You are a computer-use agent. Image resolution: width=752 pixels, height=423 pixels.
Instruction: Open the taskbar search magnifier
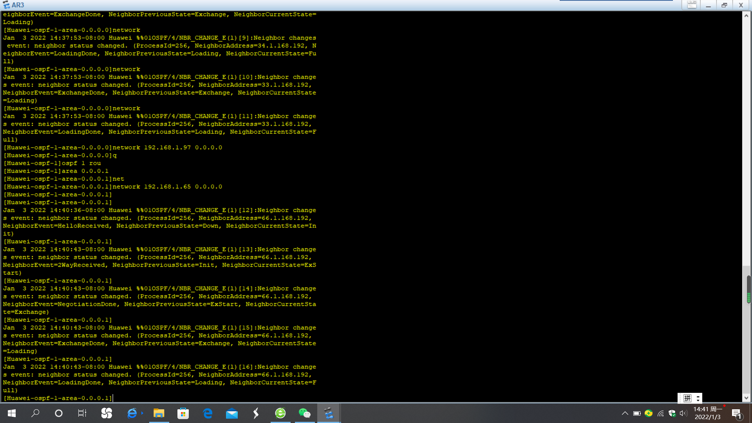tap(35, 413)
